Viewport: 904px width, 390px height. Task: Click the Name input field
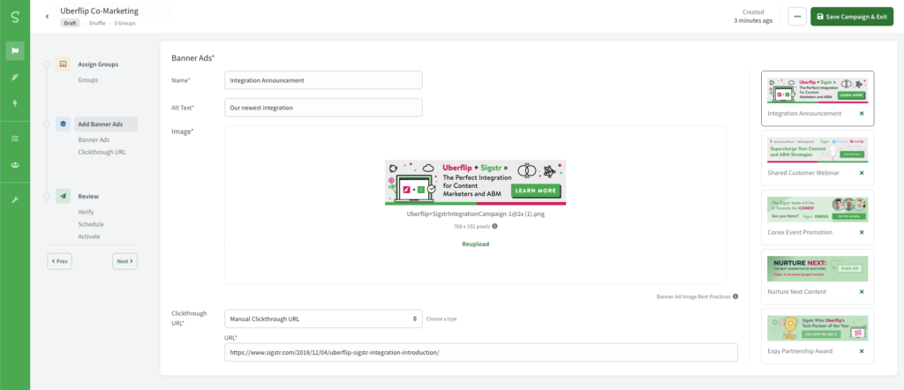coord(323,80)
